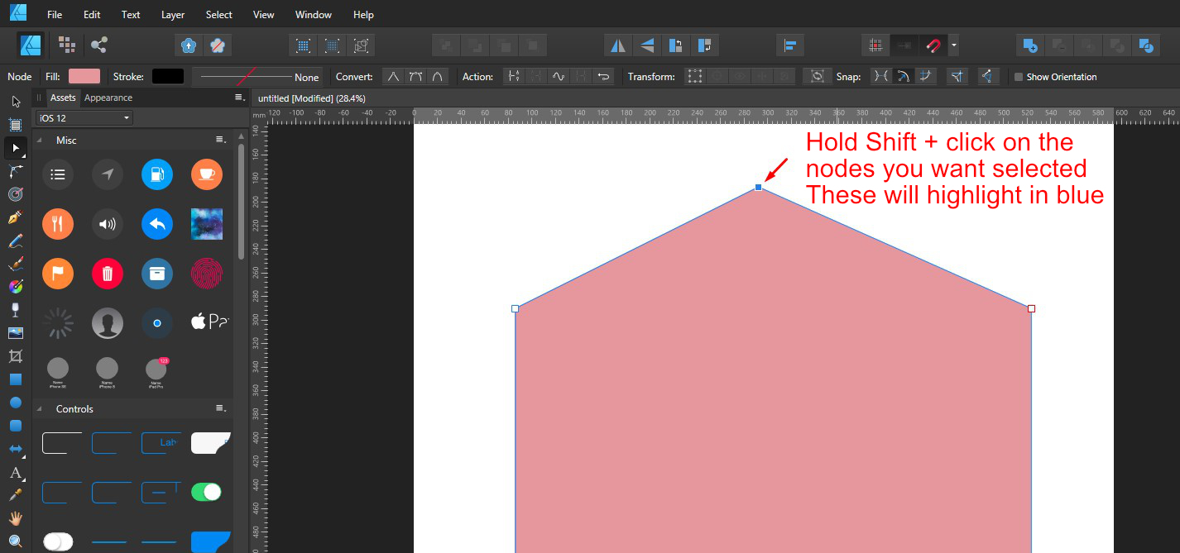Image resolution: width=1180 pixels, height=553 pixels.
Task: Select the Artboard tool
Action: (x=15, y=125)
